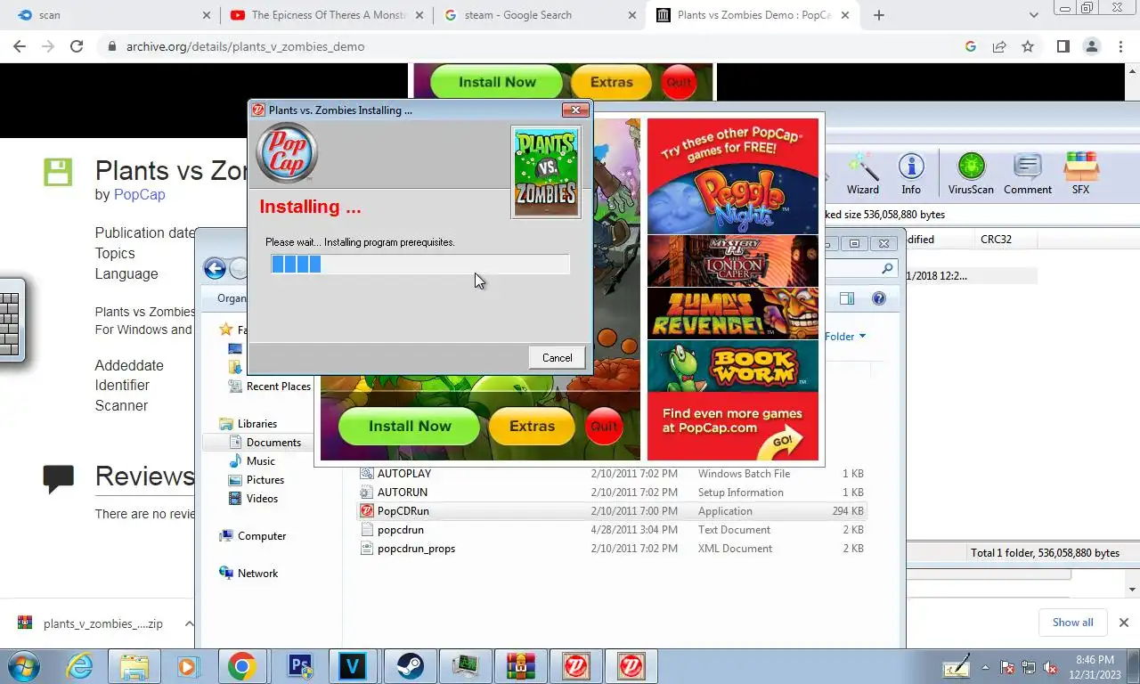This screenshot has width=1140, height=684.
Task: Go back in Chrome browser history
Action: pos(20,46)
